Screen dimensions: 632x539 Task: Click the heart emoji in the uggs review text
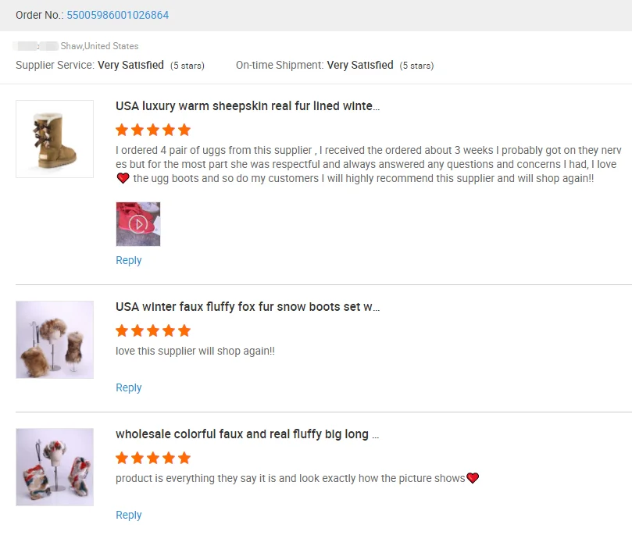tap(123, 178)
